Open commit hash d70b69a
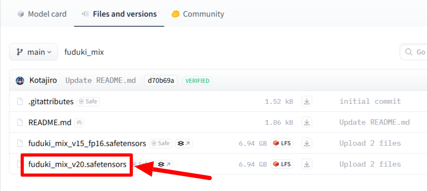This screenshot has width=427, height=191. pyautogui.click(x=161, y=80)
